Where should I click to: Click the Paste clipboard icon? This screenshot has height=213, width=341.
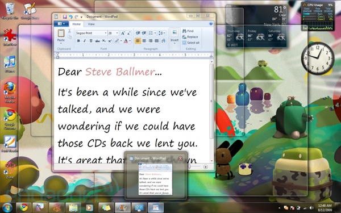click(x=61, y=33)
